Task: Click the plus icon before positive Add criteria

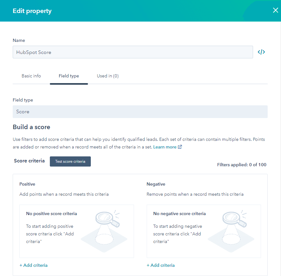Action: [21, 265]
